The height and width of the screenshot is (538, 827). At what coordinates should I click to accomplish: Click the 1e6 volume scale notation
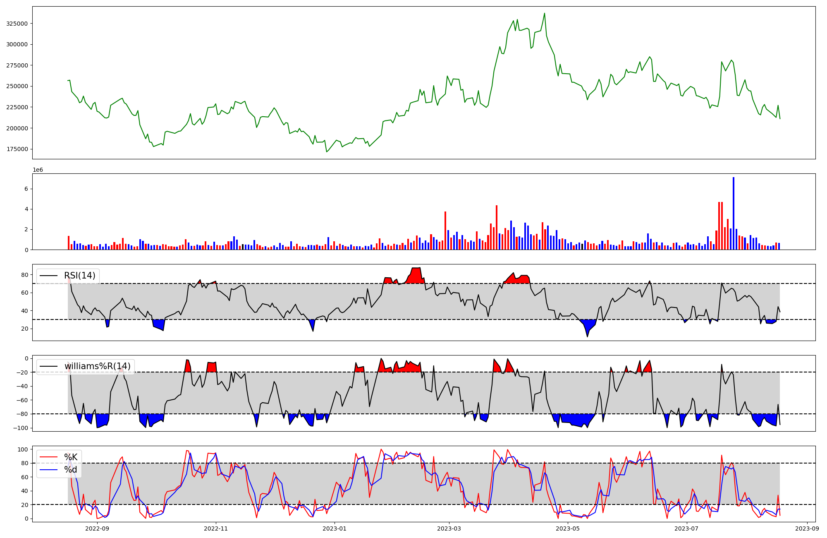(x=38, y=170)
